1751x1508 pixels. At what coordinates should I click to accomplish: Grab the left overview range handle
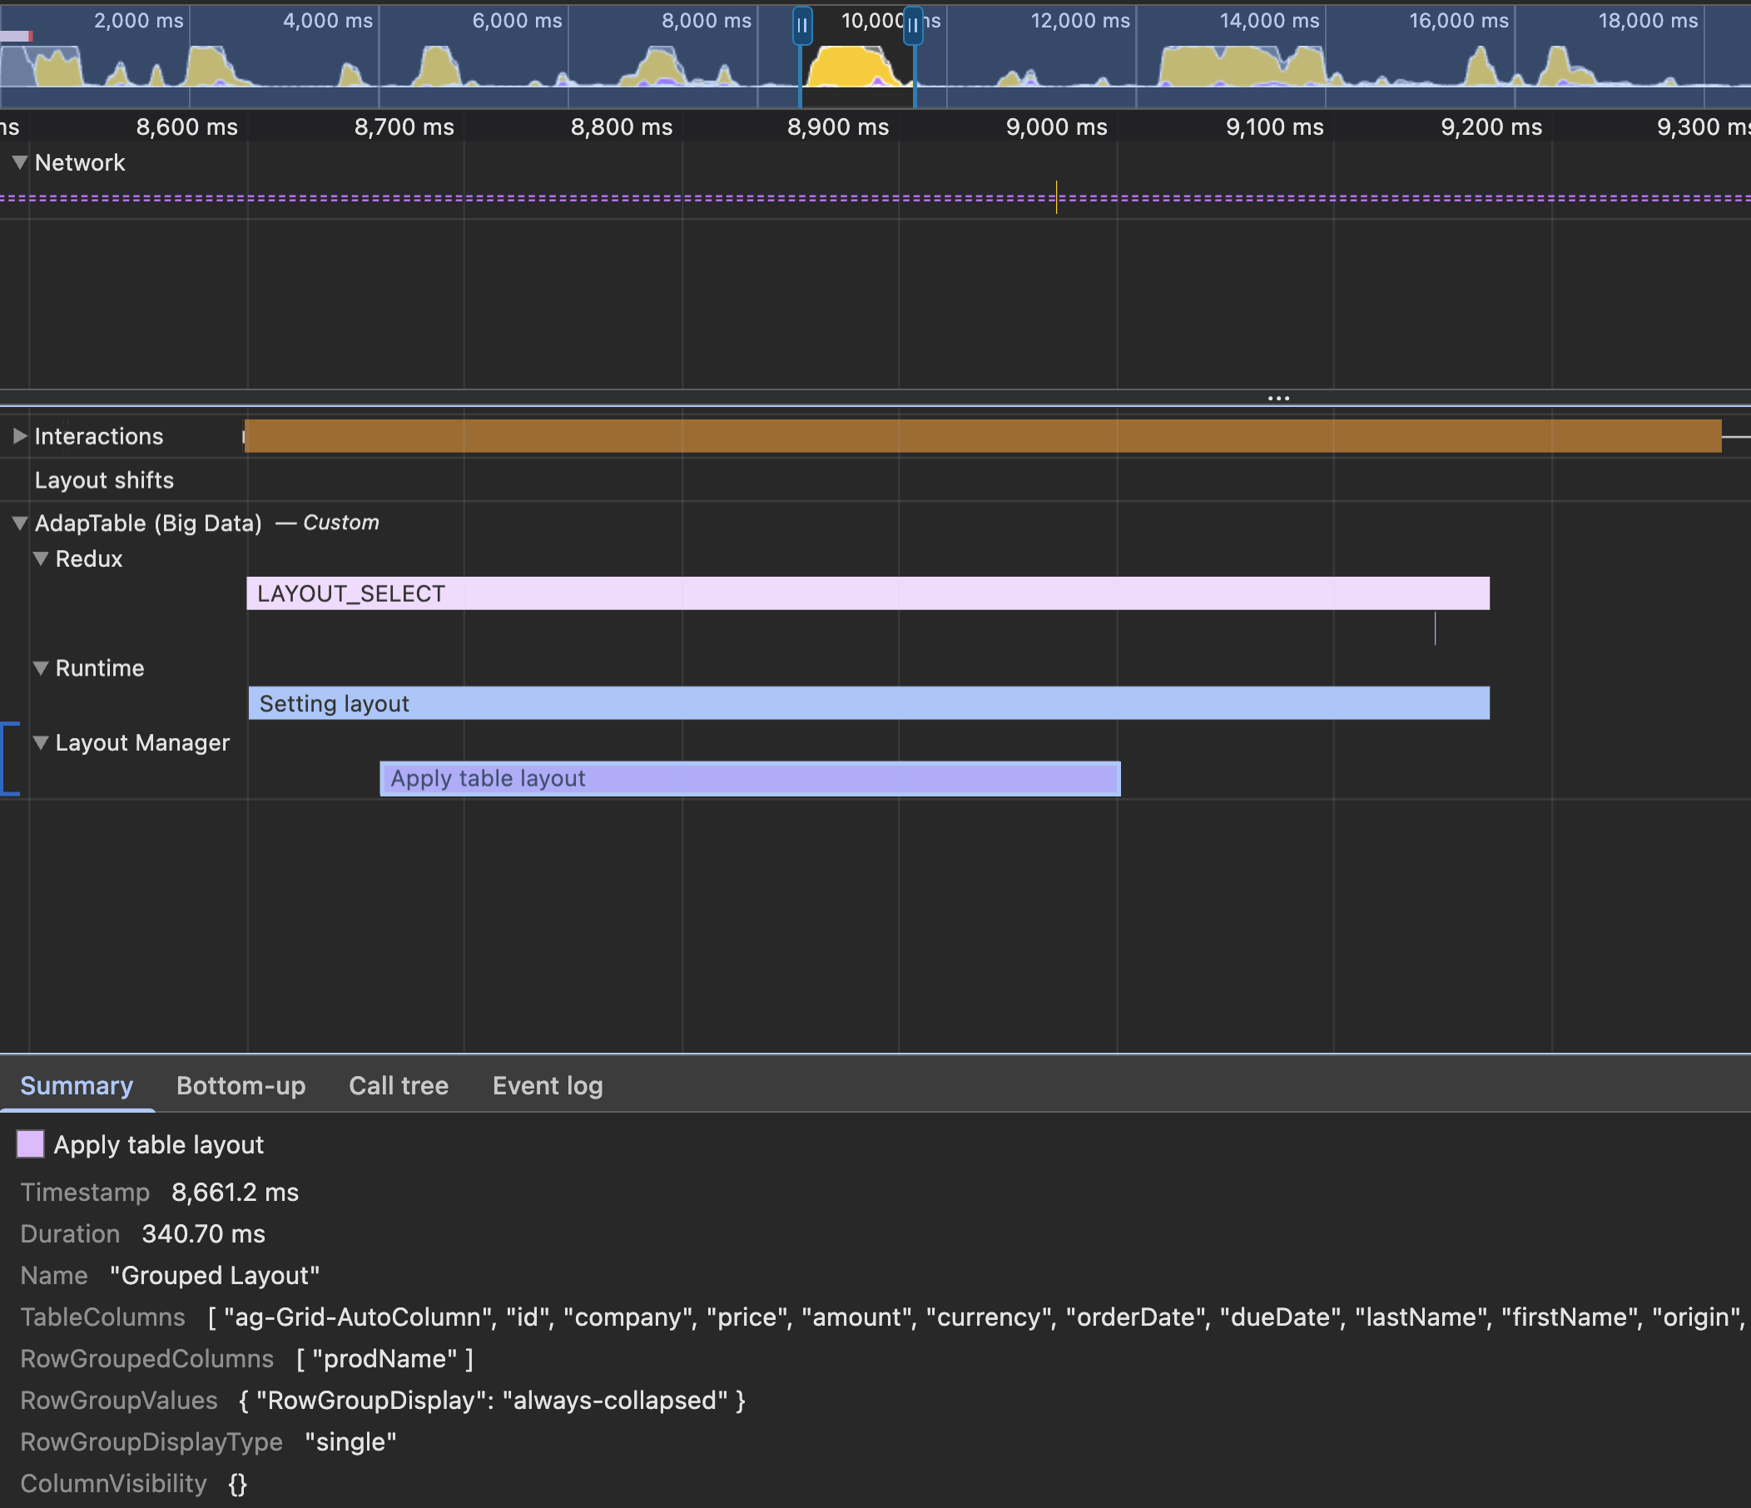click(802, 25)
